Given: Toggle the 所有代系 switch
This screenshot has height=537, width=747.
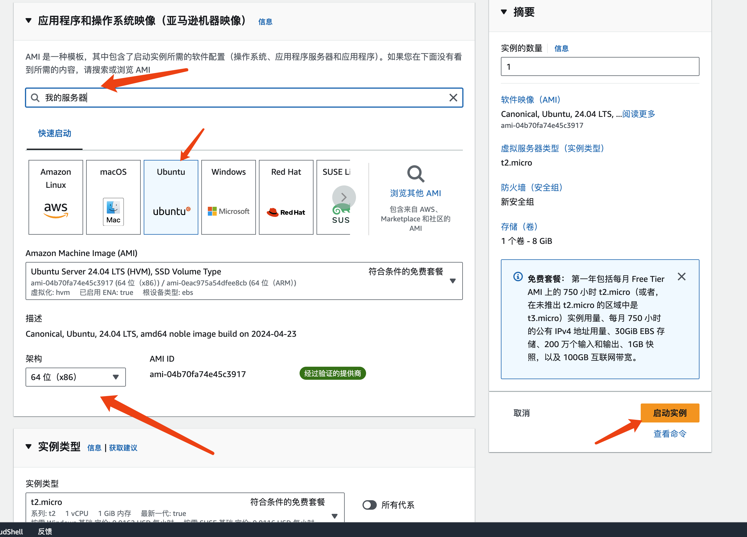Looking at the screenshot, I should coord(370,505).
